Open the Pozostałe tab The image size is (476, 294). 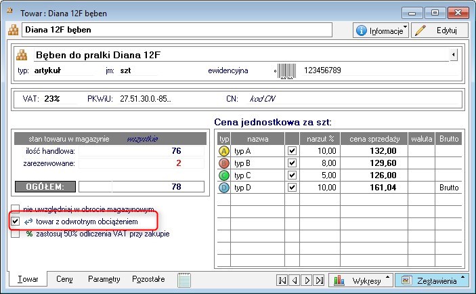coord(148,279)
